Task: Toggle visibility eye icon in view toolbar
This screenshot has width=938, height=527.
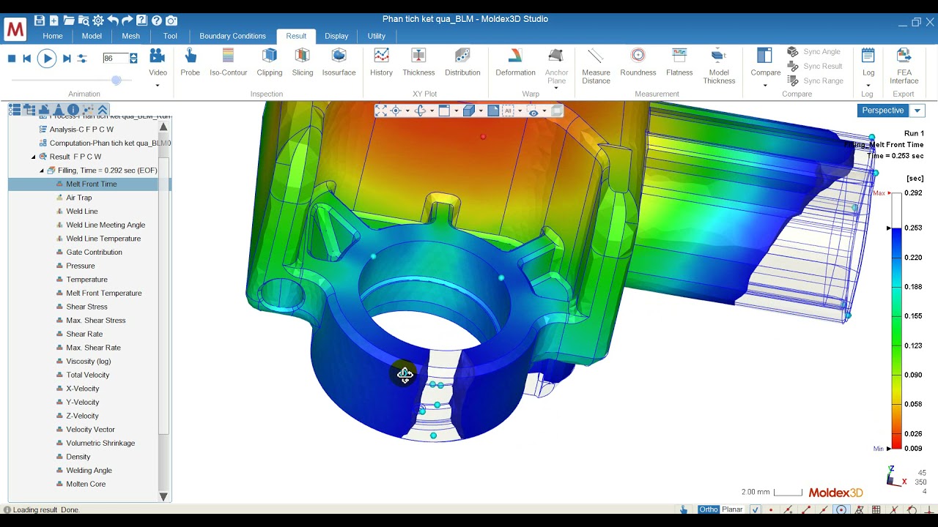Action: (533, 111)
